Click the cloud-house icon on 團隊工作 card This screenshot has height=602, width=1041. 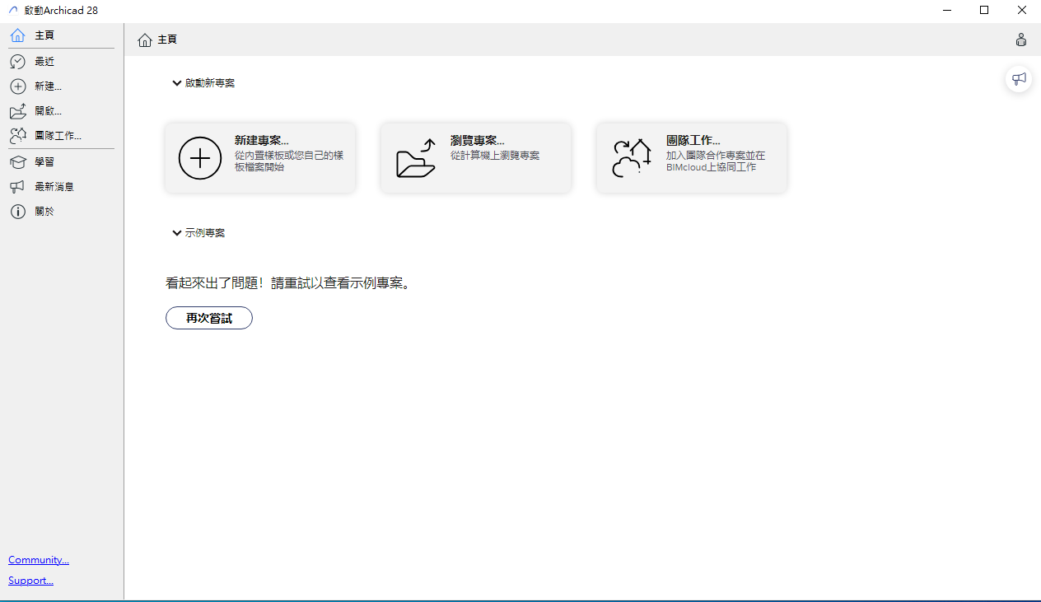632,158
